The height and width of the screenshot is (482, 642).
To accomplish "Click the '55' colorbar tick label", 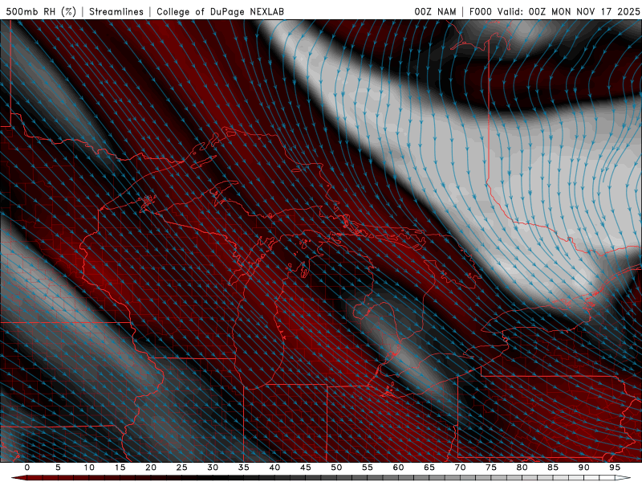I will 368,468.
